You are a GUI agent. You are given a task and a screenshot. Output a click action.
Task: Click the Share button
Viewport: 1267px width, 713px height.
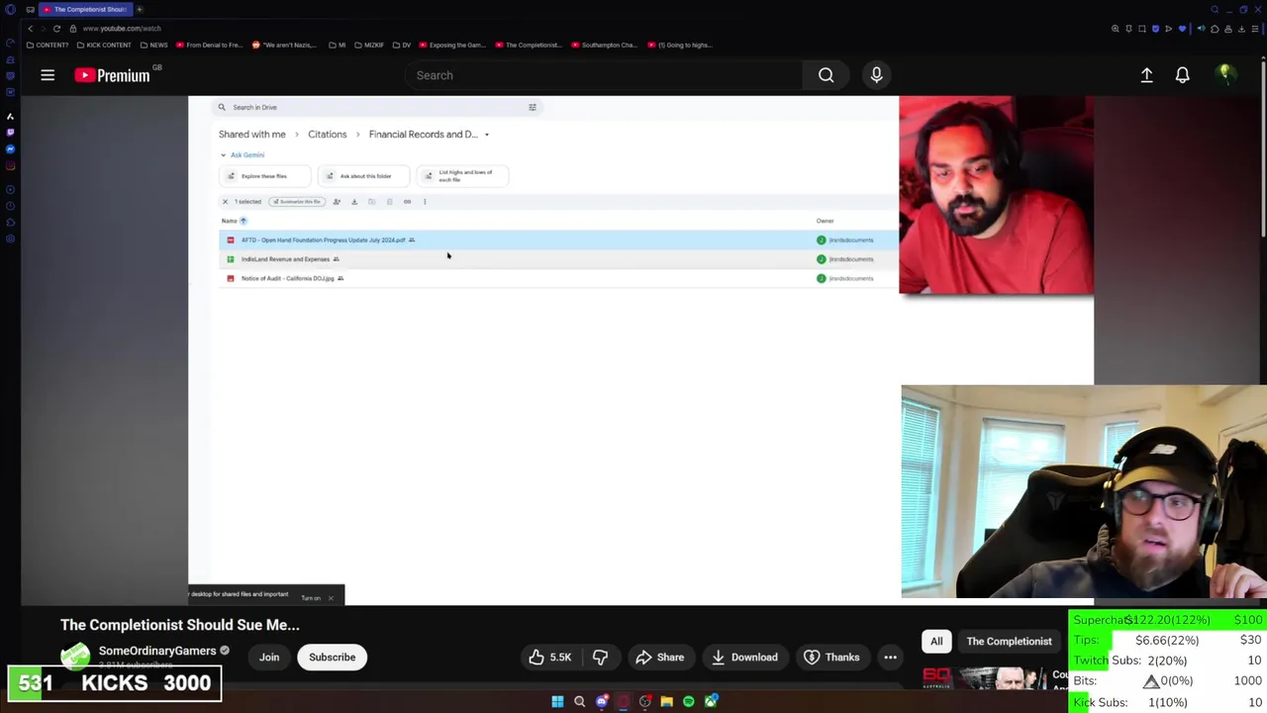[x=659, y=657]
